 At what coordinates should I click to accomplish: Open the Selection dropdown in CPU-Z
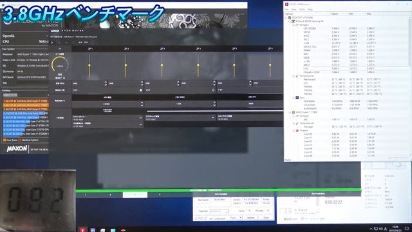pyautogui.click(x=219, y=211)
